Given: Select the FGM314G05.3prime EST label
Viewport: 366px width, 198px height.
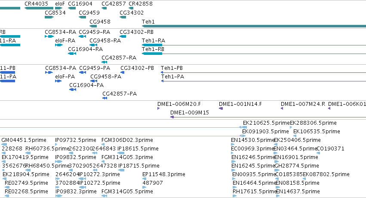Looking at the screenshot, I should [127, 157].
